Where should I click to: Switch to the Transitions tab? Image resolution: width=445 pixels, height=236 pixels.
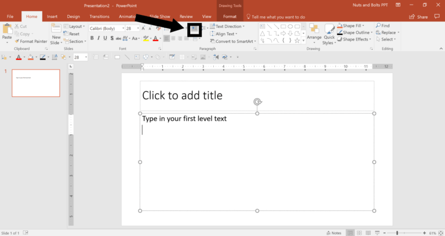pyautogui.click(x=99, y=16)
